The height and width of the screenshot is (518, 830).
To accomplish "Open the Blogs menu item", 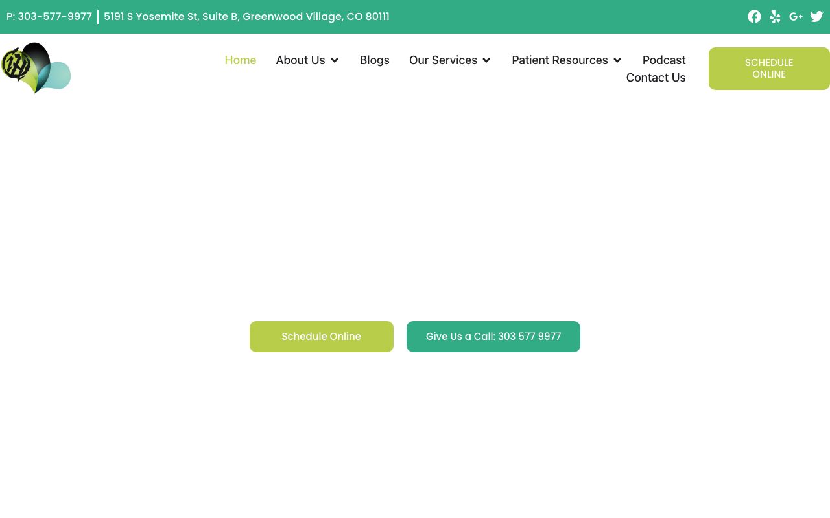I will (x=374, y=60).
